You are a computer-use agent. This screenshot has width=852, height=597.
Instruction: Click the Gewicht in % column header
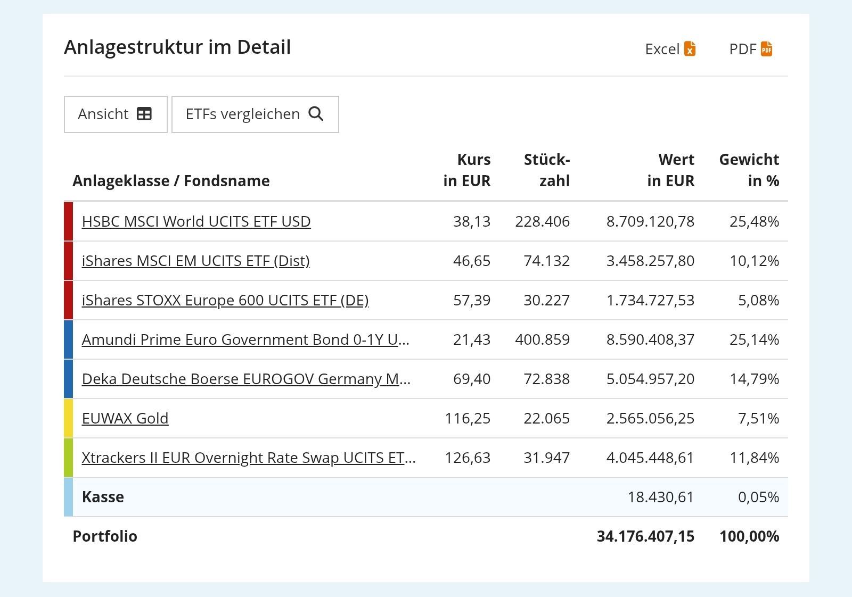click(x=749, y=170)
